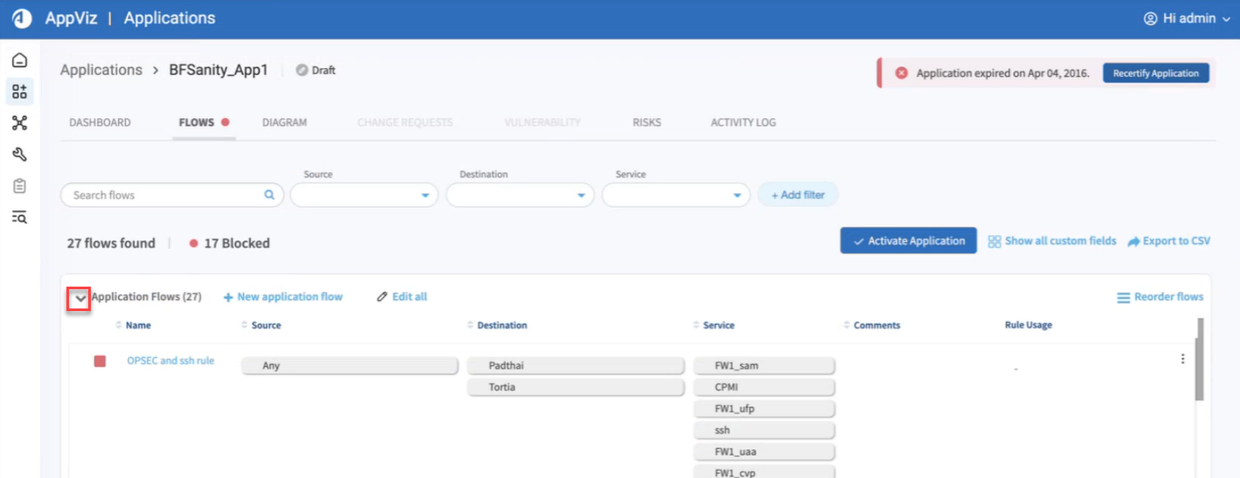The height and width of the screenshot is (478, 1240).
Task: Open the wrench tools sidebar icon
Action: [x=19, y=155]
